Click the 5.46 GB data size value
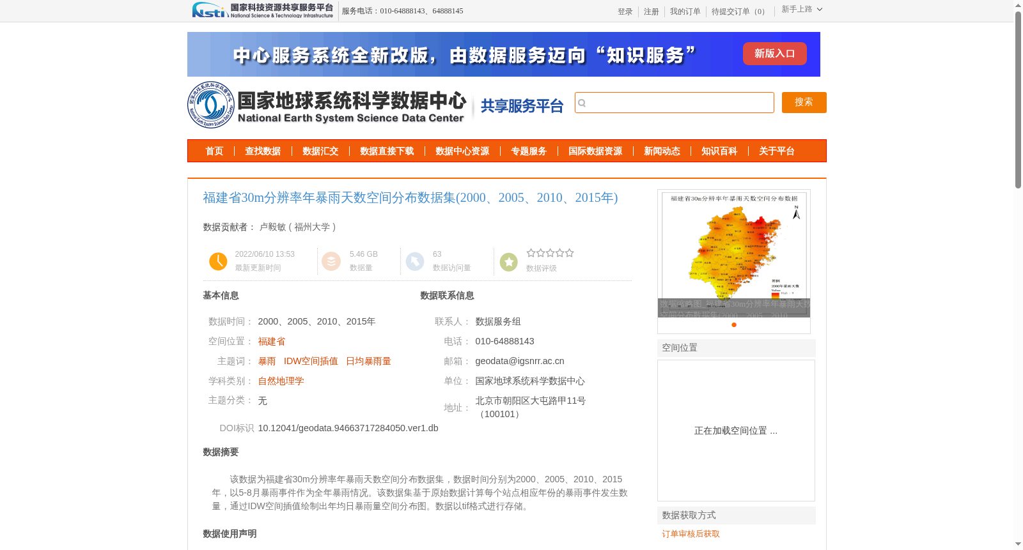Image resolution: width=1023 pixels, height=550 pixels. tap(364, 254)
